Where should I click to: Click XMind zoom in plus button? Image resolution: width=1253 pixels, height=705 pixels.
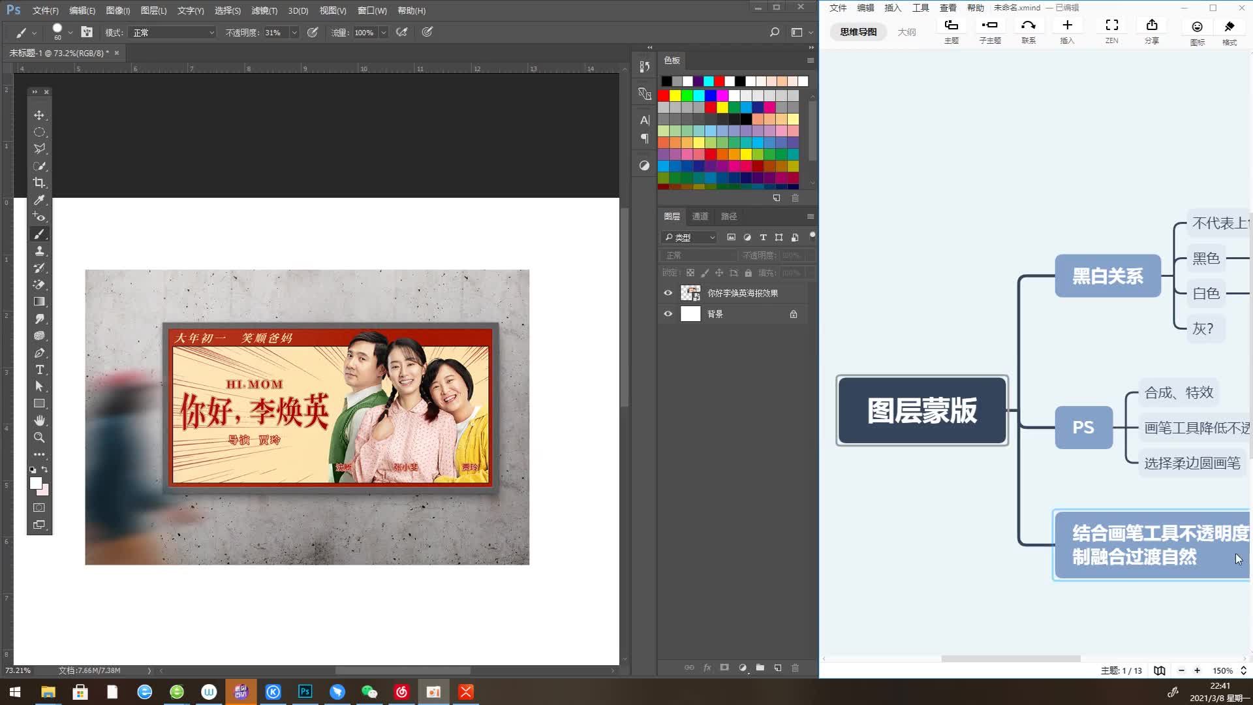click(1197, 670)
